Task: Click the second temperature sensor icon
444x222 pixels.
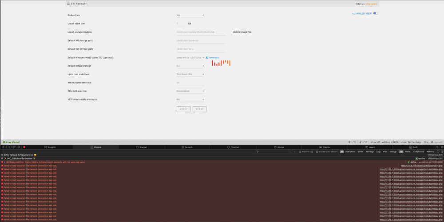Action: tap(361, 142)
